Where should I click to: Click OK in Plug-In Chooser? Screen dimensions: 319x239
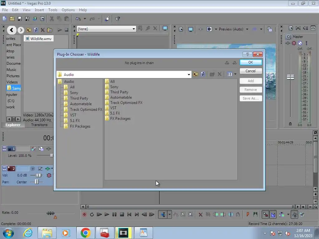251,62
